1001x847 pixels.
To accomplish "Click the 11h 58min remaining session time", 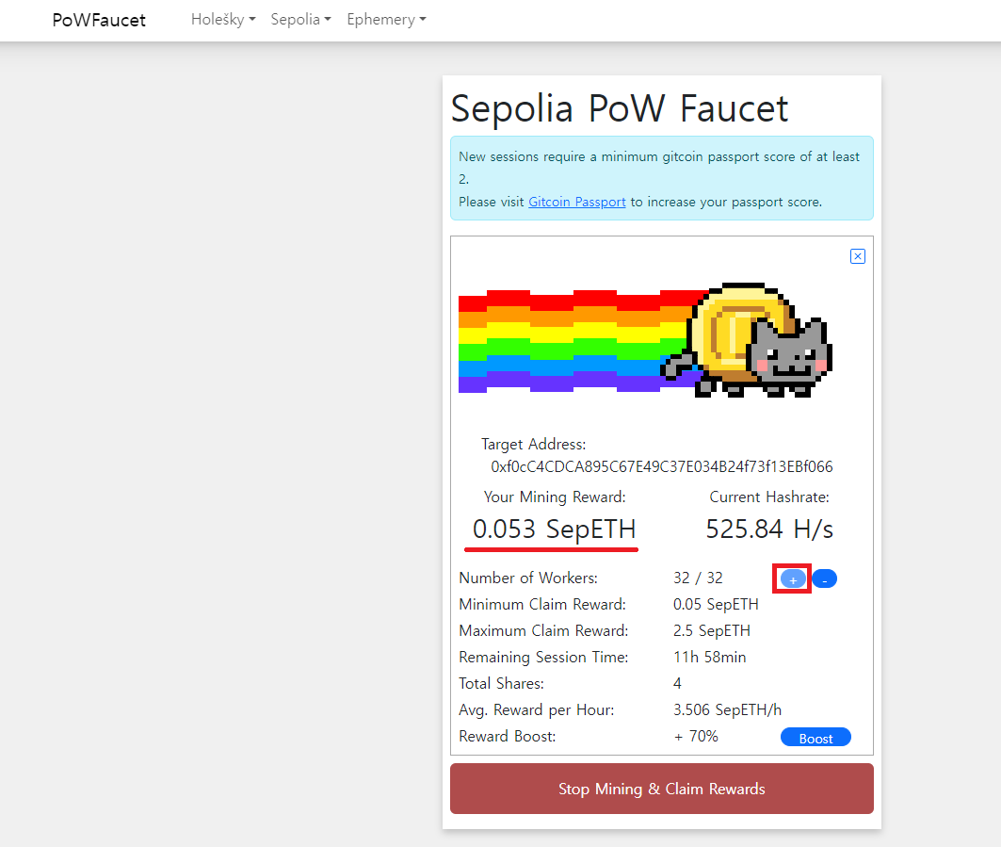I will click(709, 658).
